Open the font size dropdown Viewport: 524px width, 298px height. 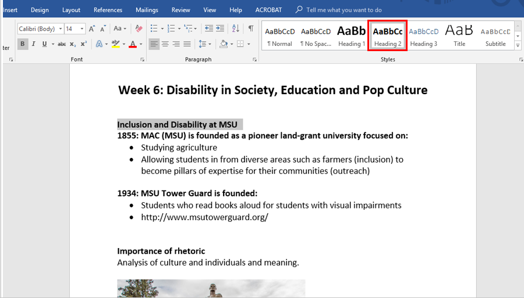click(82, 28)
